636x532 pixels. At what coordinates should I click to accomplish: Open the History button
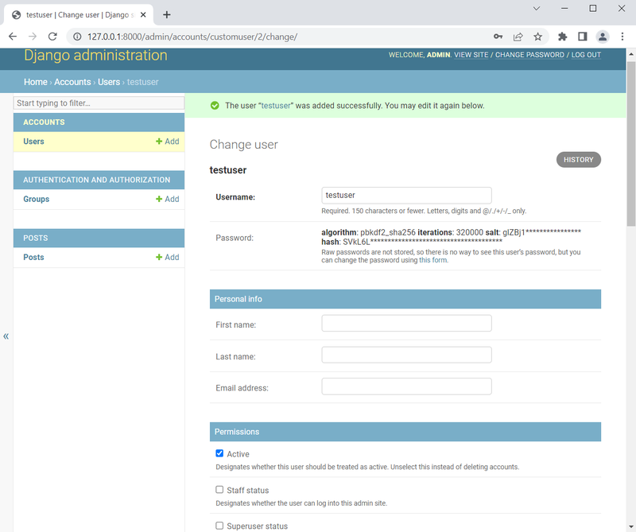coord(579,160)
